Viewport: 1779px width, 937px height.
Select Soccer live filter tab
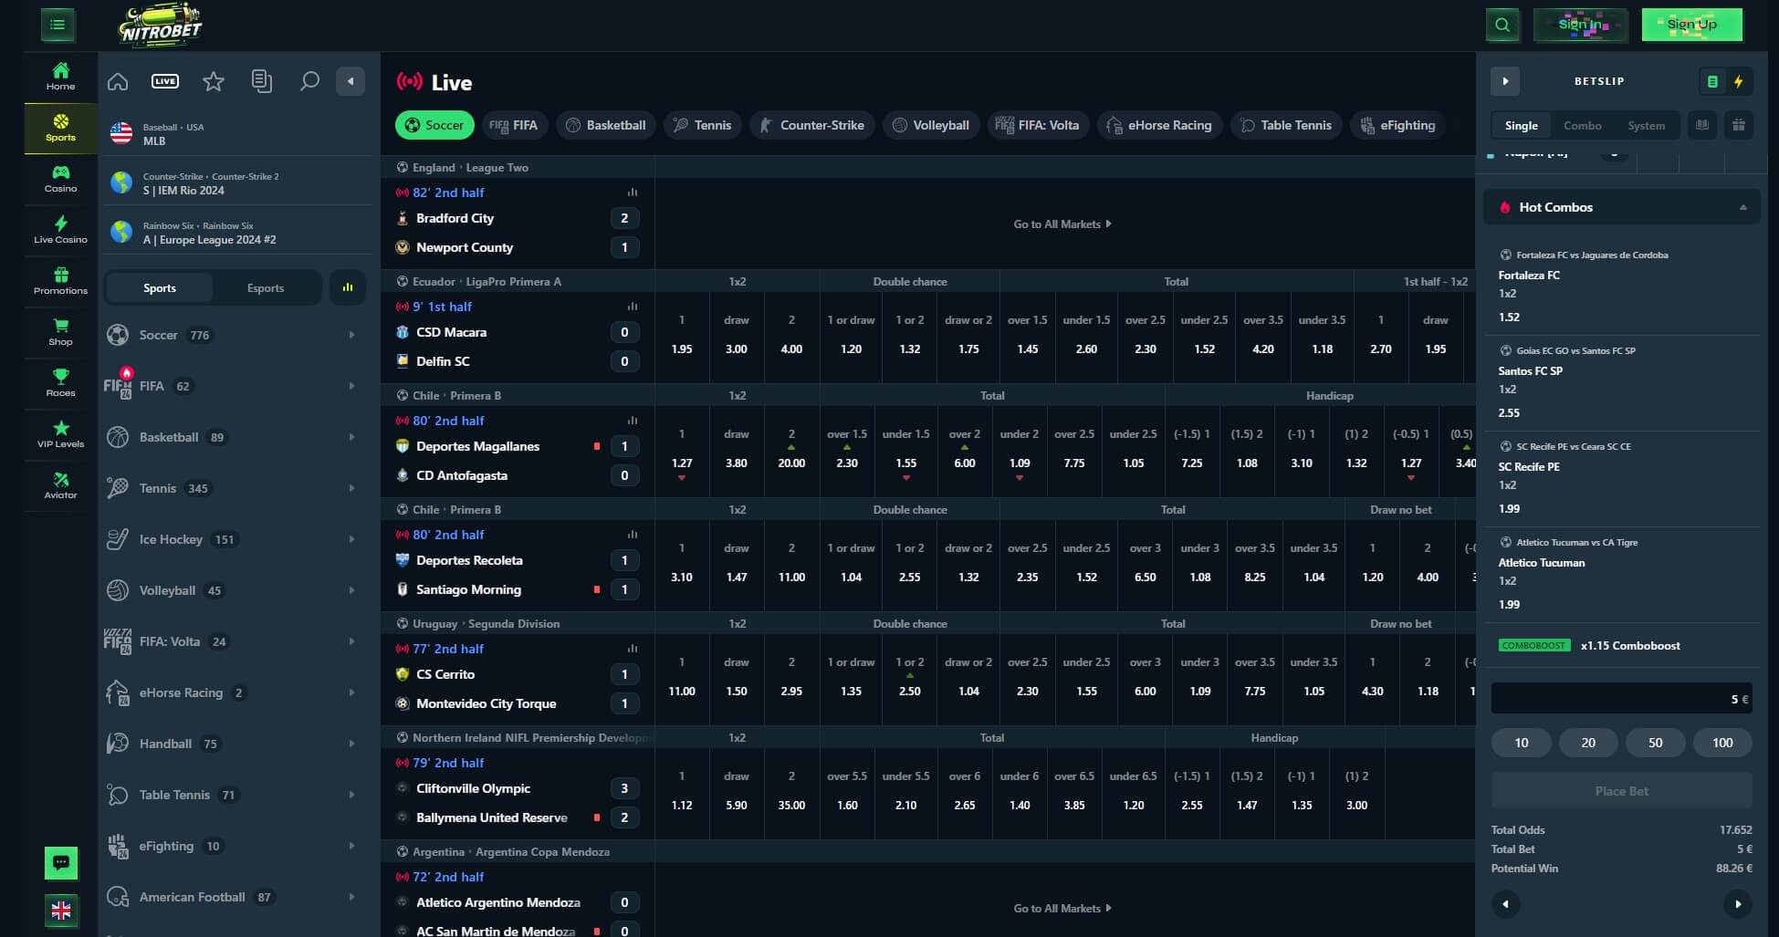[x=434, y=125]
